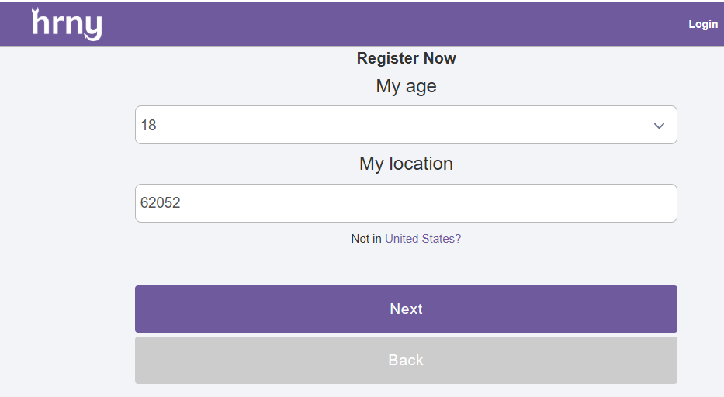Image resolution: width=724 pixels, height=397 pixels.
Task: Click the letter y in hrny logo
Action: tap(92, 28)
